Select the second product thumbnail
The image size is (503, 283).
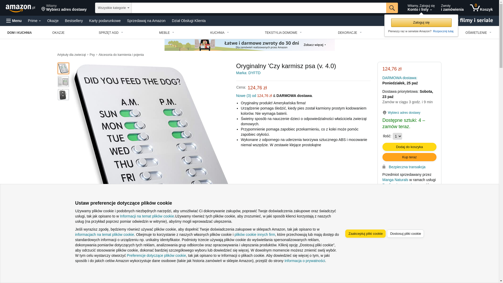(63, 81)
